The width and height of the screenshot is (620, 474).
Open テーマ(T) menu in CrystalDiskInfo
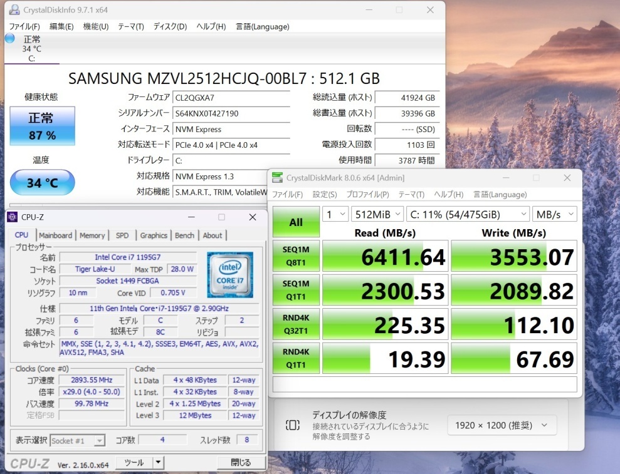coord(131,26)
